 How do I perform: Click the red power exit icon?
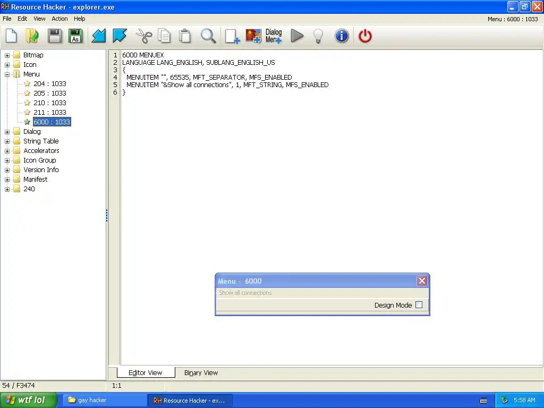(x=365, y=36)
